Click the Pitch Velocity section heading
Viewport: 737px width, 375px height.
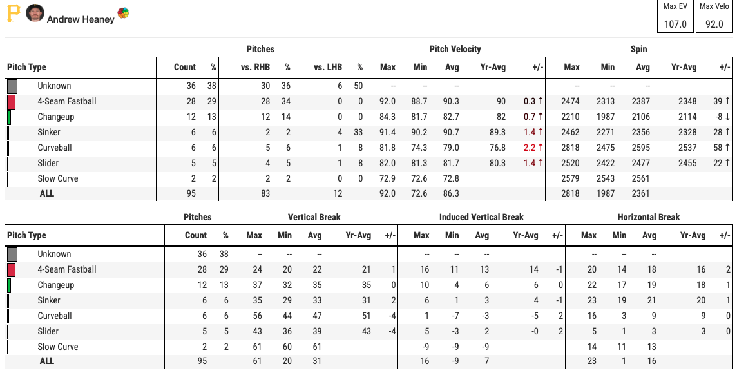point(455,49)
